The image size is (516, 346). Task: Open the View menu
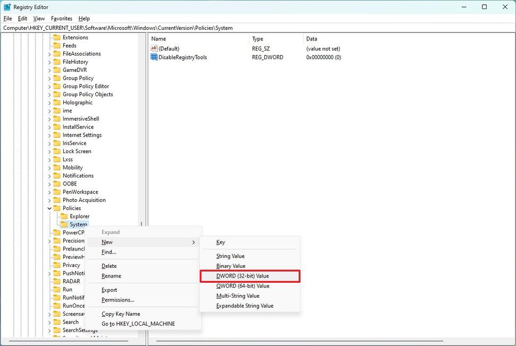pos(38,18)
